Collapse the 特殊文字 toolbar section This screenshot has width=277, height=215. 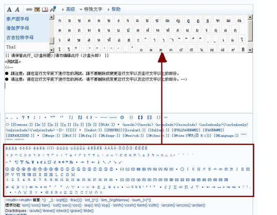pos(92,9)
